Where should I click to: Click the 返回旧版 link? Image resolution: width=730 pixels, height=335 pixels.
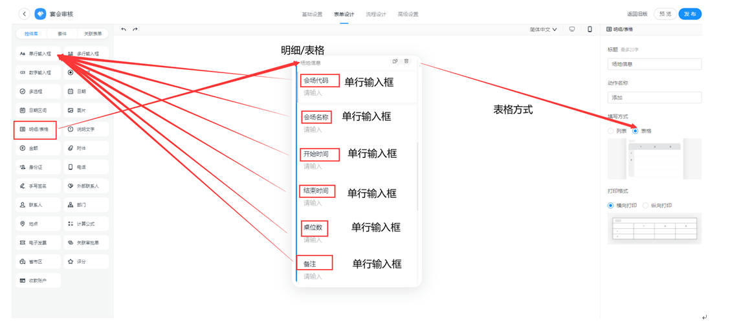click(637, 14)
